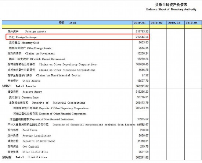The width and height of the screenshot is (202, 163).
Task: Click the Other Liabilities row label
Action: tap(28, 152)
